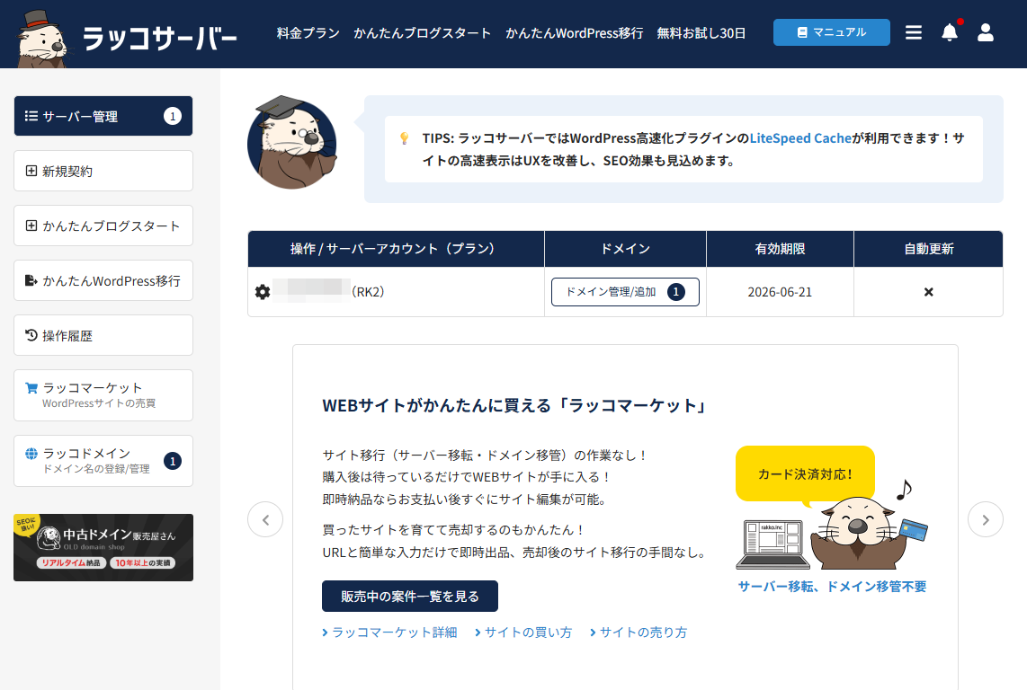The width and height of the screenshot is (1027, 690).
Task: Open the LiteSpeed Cache link
Action: (x=800, y=138)
